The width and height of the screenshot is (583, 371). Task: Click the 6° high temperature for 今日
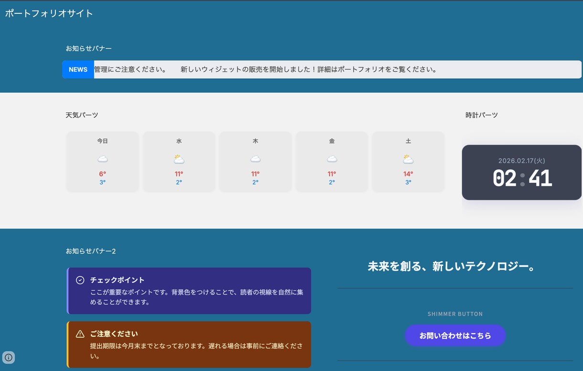pyautogui.click(x=102, y=174)
